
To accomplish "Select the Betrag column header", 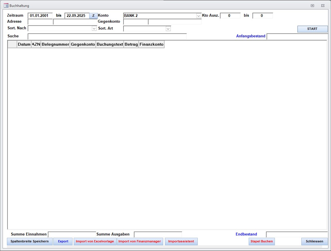I will click(131, 45).
